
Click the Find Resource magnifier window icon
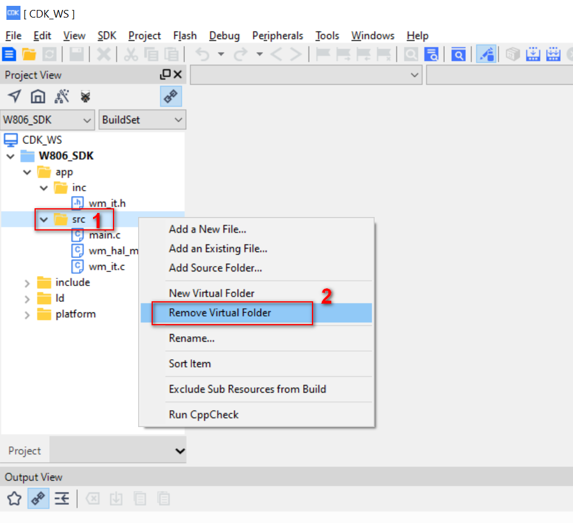click(x=458, y=54)
